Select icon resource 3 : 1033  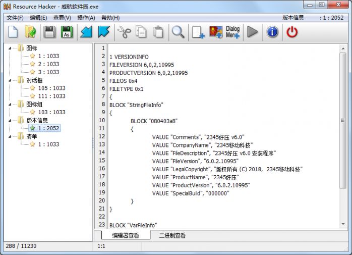tap(45, 72)
